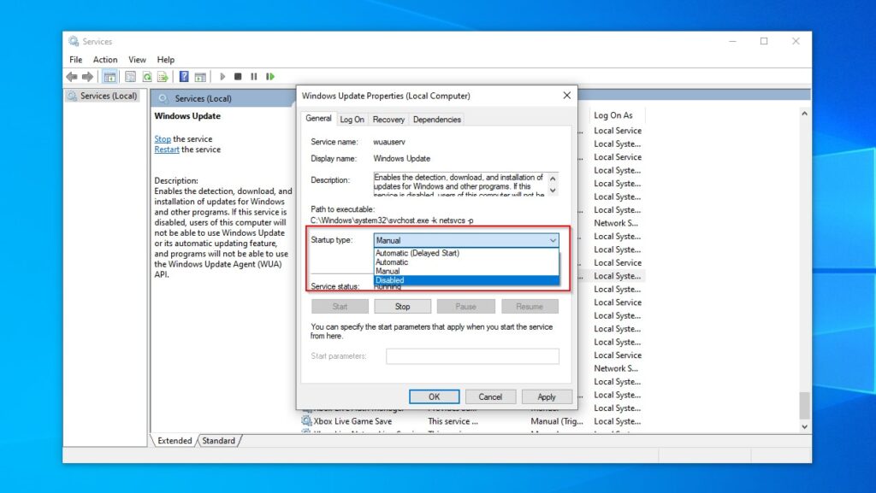Click the Pause Service toolbar icon

tap(254, 76)
